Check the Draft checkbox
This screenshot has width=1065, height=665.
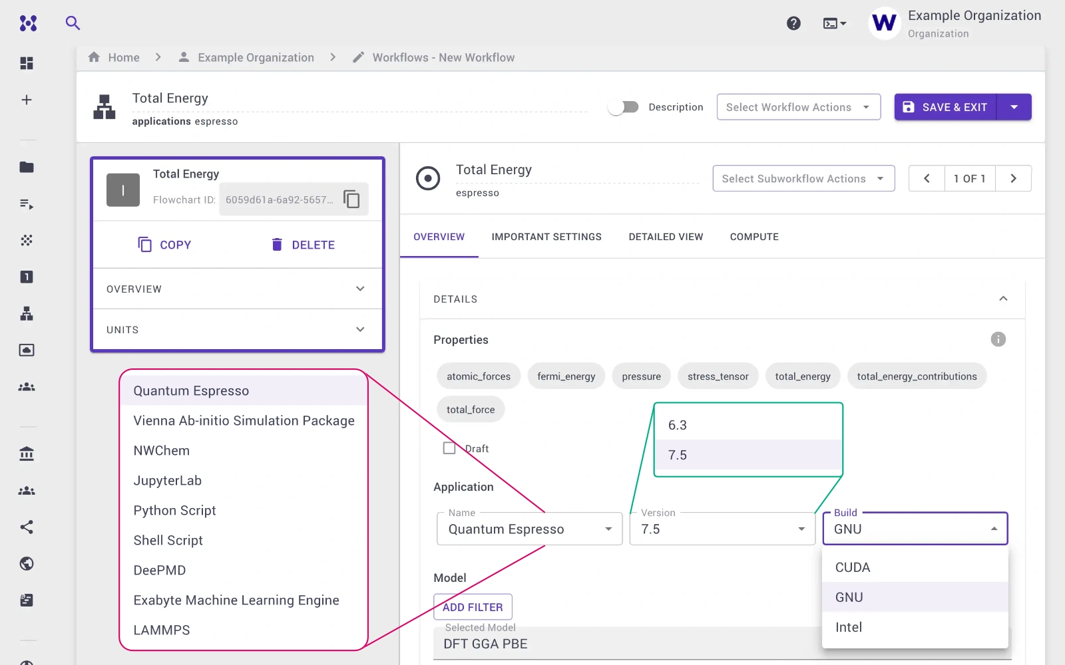pos(449,448)
